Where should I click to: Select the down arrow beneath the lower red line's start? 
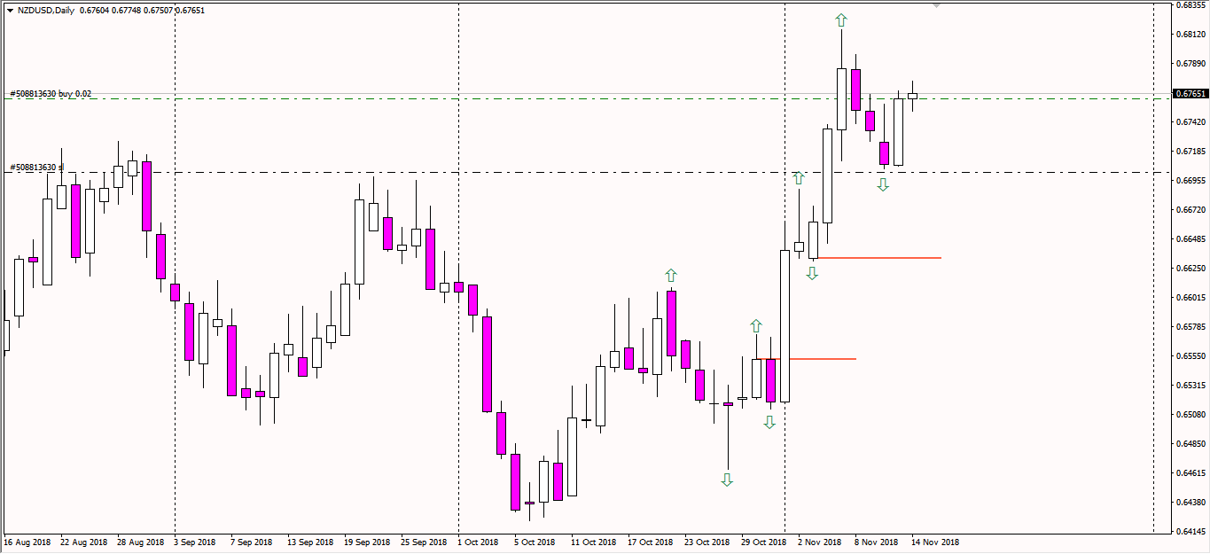point(769,423)
